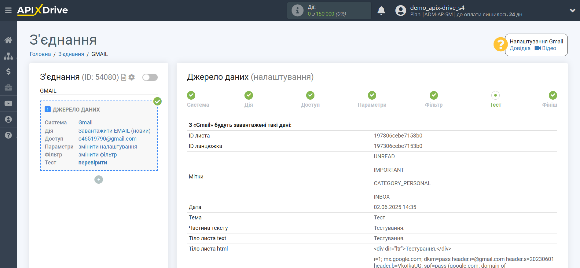
Task: Click ID листа value 197306cebe7153b0
Action: pyautogui.click(x=398, y=136)
